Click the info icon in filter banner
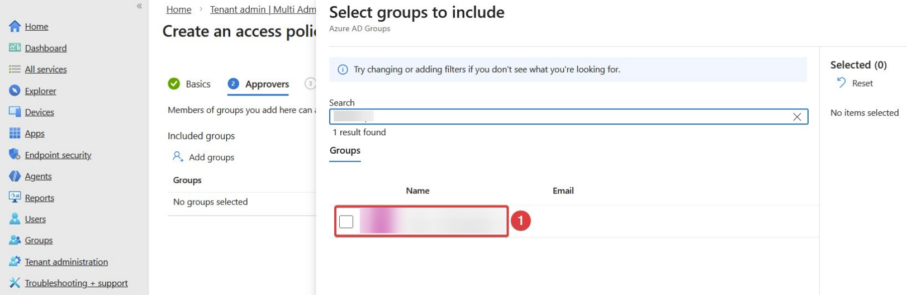Viewport: 907px width, 295px height. [343, 70]
